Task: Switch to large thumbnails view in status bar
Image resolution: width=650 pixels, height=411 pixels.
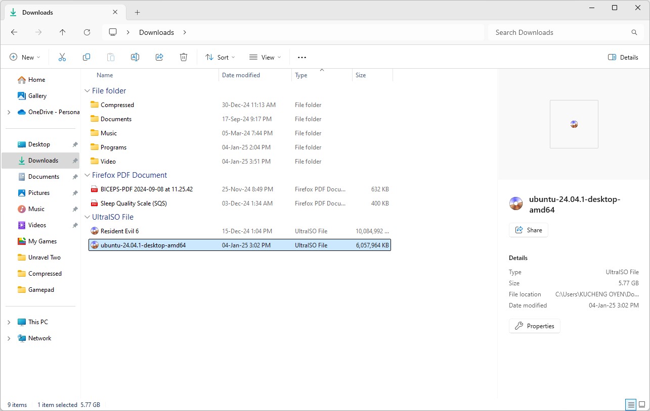Action: click(642, 404)
